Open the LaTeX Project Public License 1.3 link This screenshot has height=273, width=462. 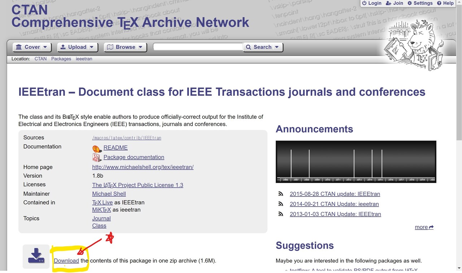coord(138,185)
